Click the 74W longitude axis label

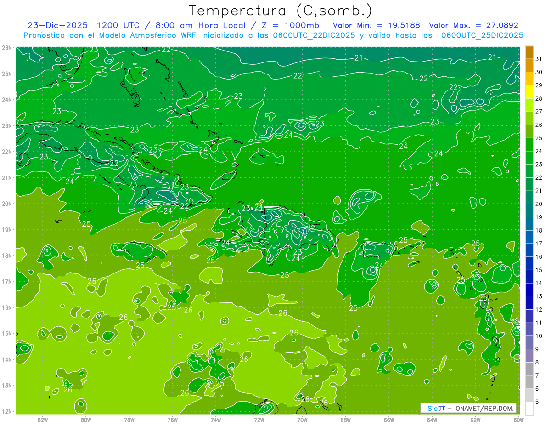[216, 420]
